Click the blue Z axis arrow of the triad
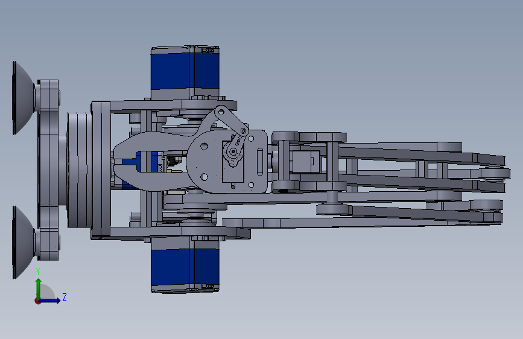The width and height of the screenshot is (523, 339). pyautogui.click(x=50, y=300)
